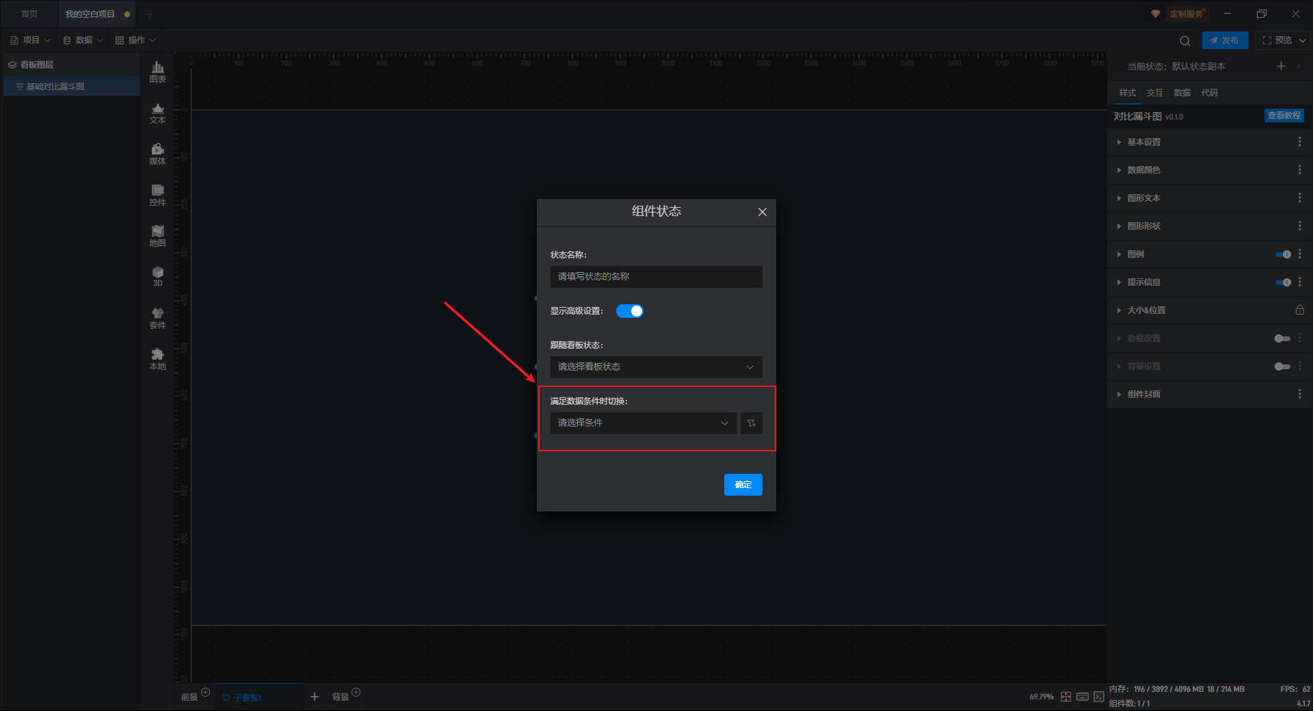1313x711 pixels.
Task: Open the 地图 map component panel
Action: pos(157,236)
